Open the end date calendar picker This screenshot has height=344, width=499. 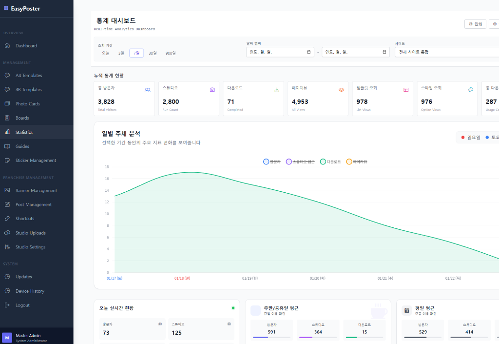point(384,52)
